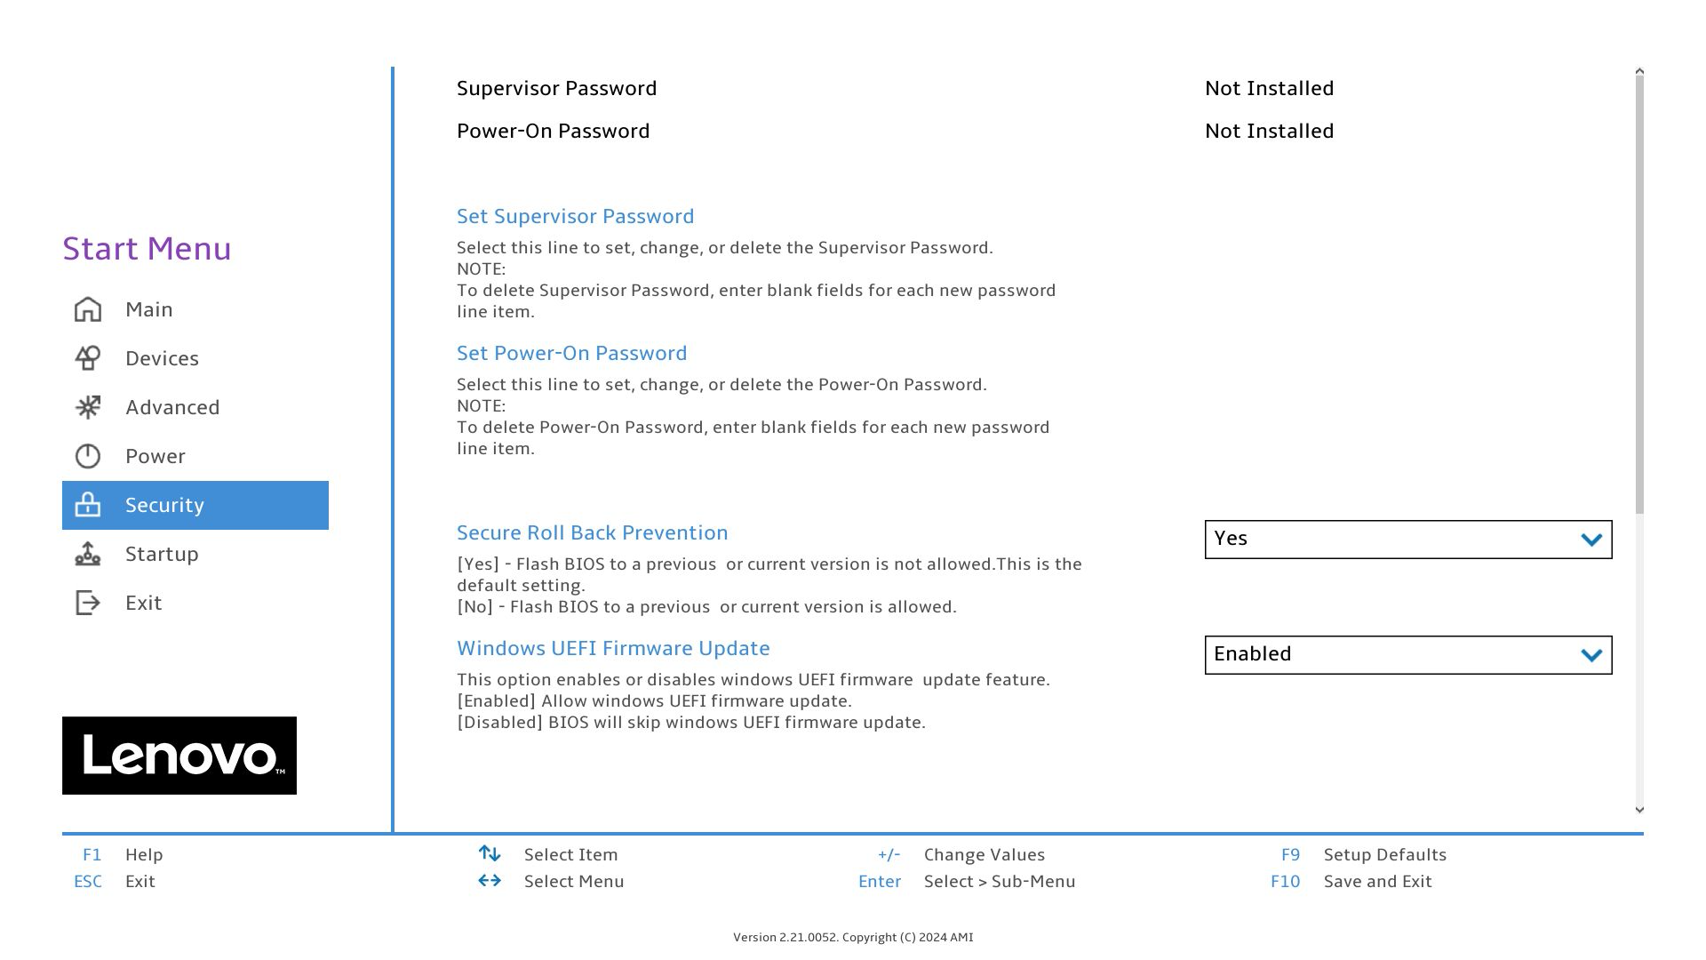Click the Devices shapes icon

coord(88,358)
